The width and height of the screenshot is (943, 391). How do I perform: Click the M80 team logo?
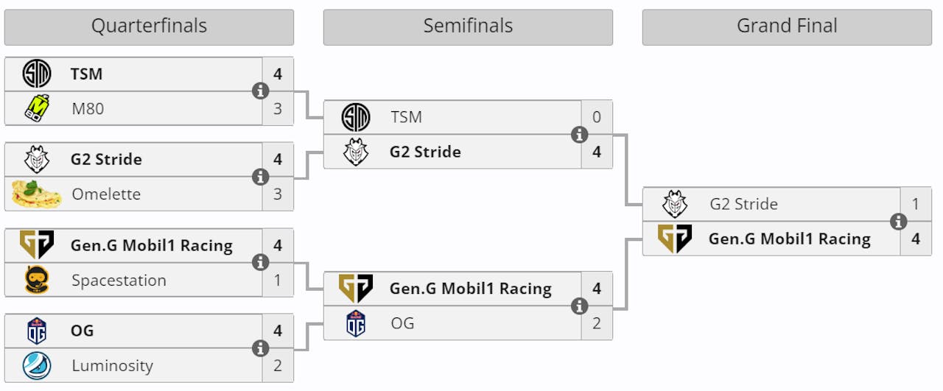coord(36,109)
